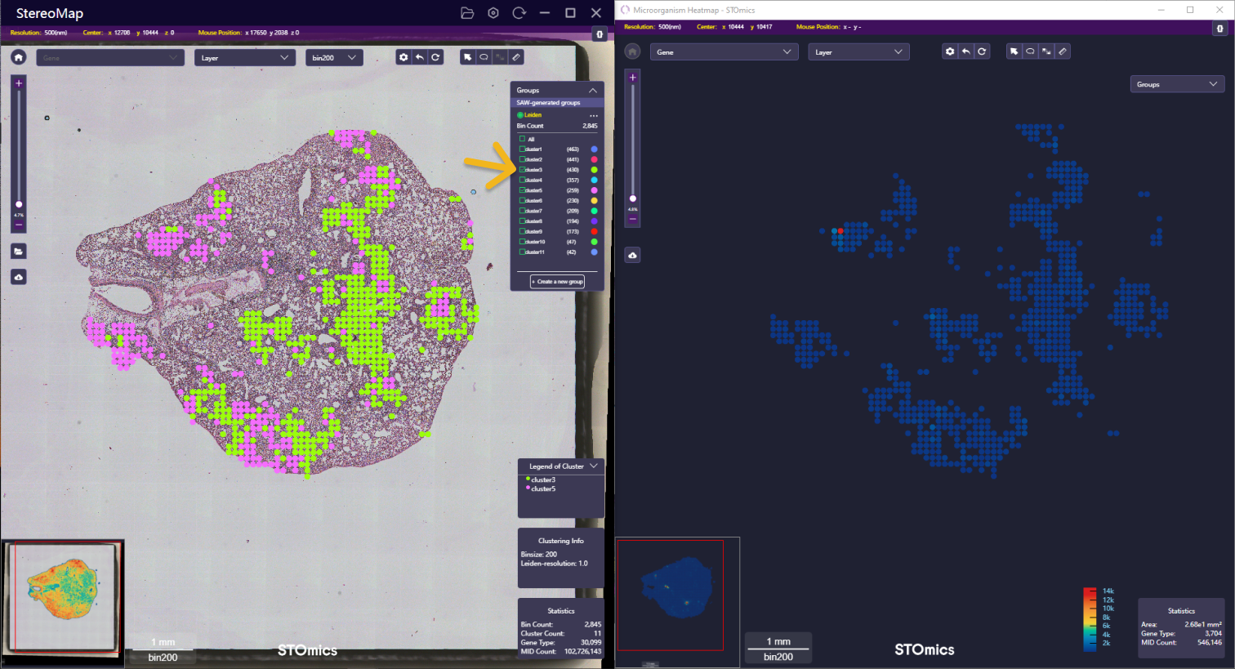Redo in Microorganism Heatmap toolbar
Screen dimensions: 1235x669
tap(982, 51)
